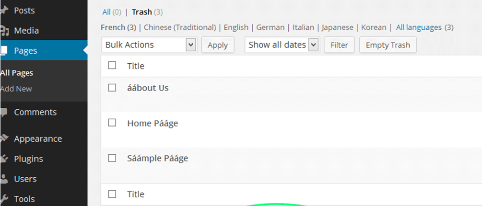Image resolution: width=482 pixels, height=206 pixels.
Task: Go to All Pages submenu item
Action: pos(17,73)
